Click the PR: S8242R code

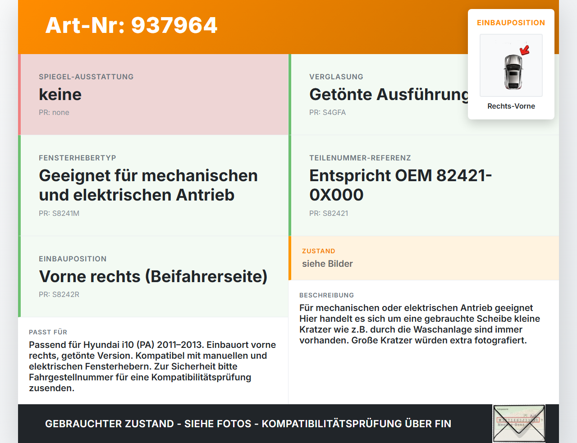pos(59,295)
